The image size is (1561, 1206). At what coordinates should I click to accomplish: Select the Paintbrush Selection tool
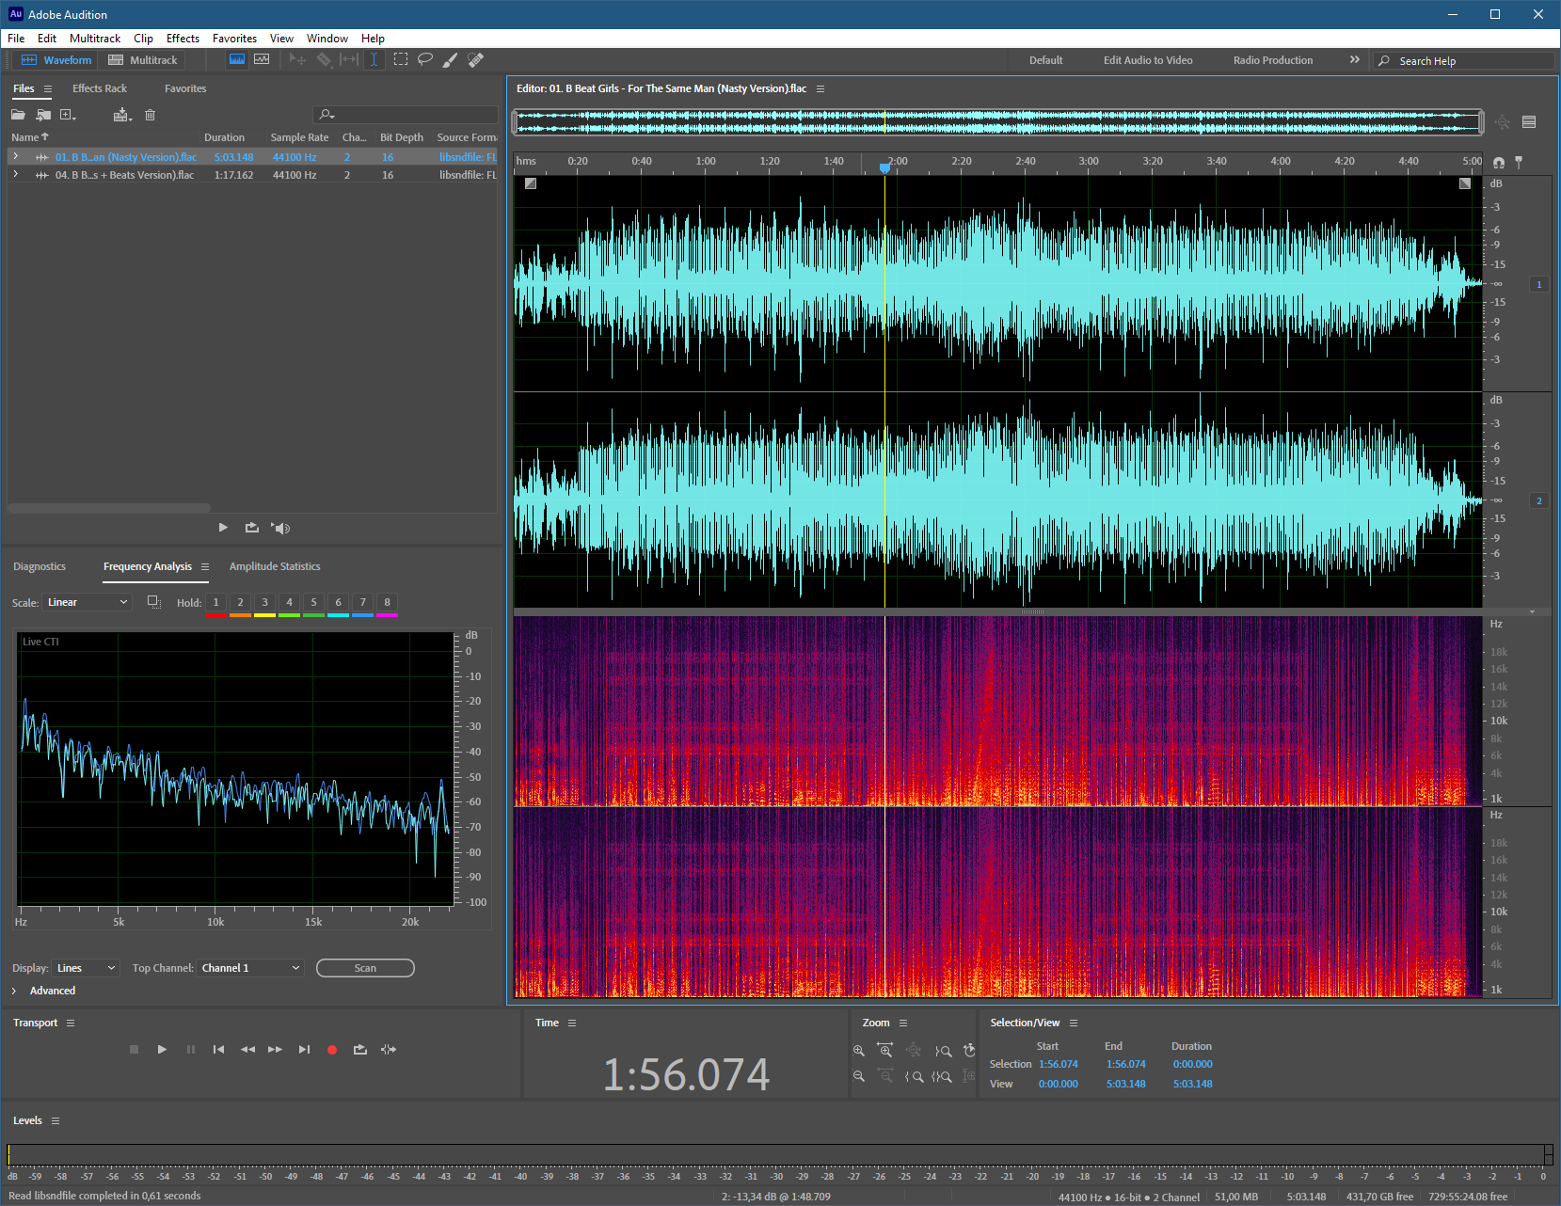(451, 59)
